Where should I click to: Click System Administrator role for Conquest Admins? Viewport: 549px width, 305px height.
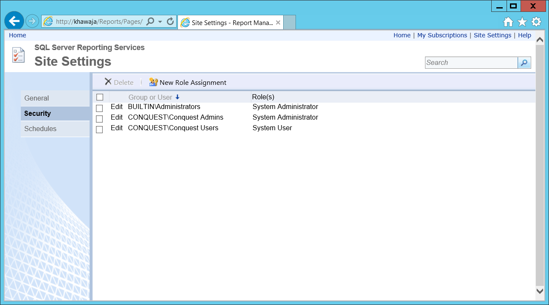click(285, 118)
